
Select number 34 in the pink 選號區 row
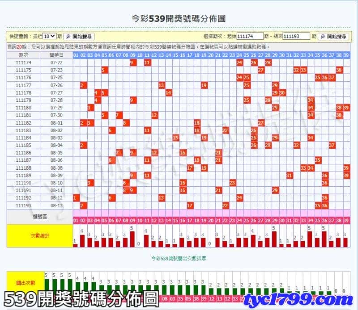pos(310,220)
